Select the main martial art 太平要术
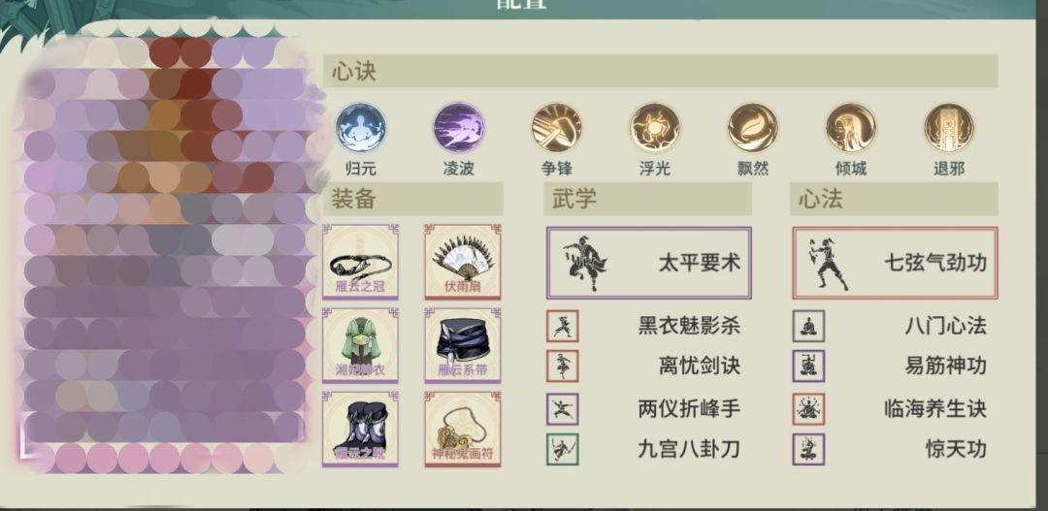The image size is (1048, 511). pos(649,263)
